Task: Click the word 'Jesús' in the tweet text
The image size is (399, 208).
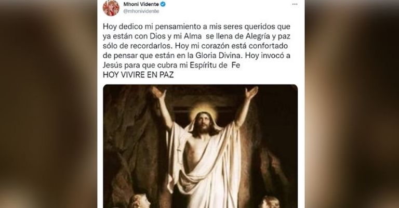Action: click(112, 66)
